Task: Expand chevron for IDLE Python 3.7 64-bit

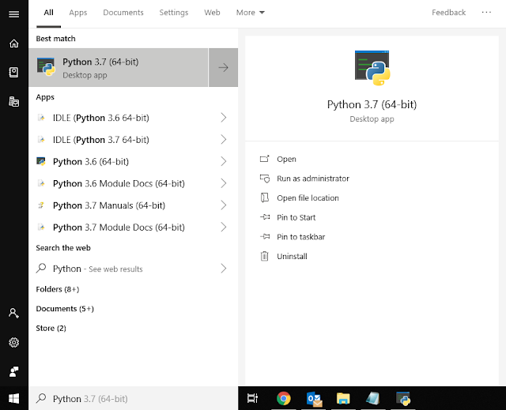Action: pos(223,140)
